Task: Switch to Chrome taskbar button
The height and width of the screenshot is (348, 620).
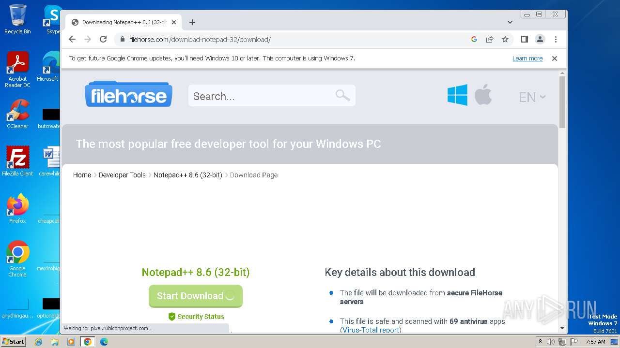Action: [x=88, y=342]
